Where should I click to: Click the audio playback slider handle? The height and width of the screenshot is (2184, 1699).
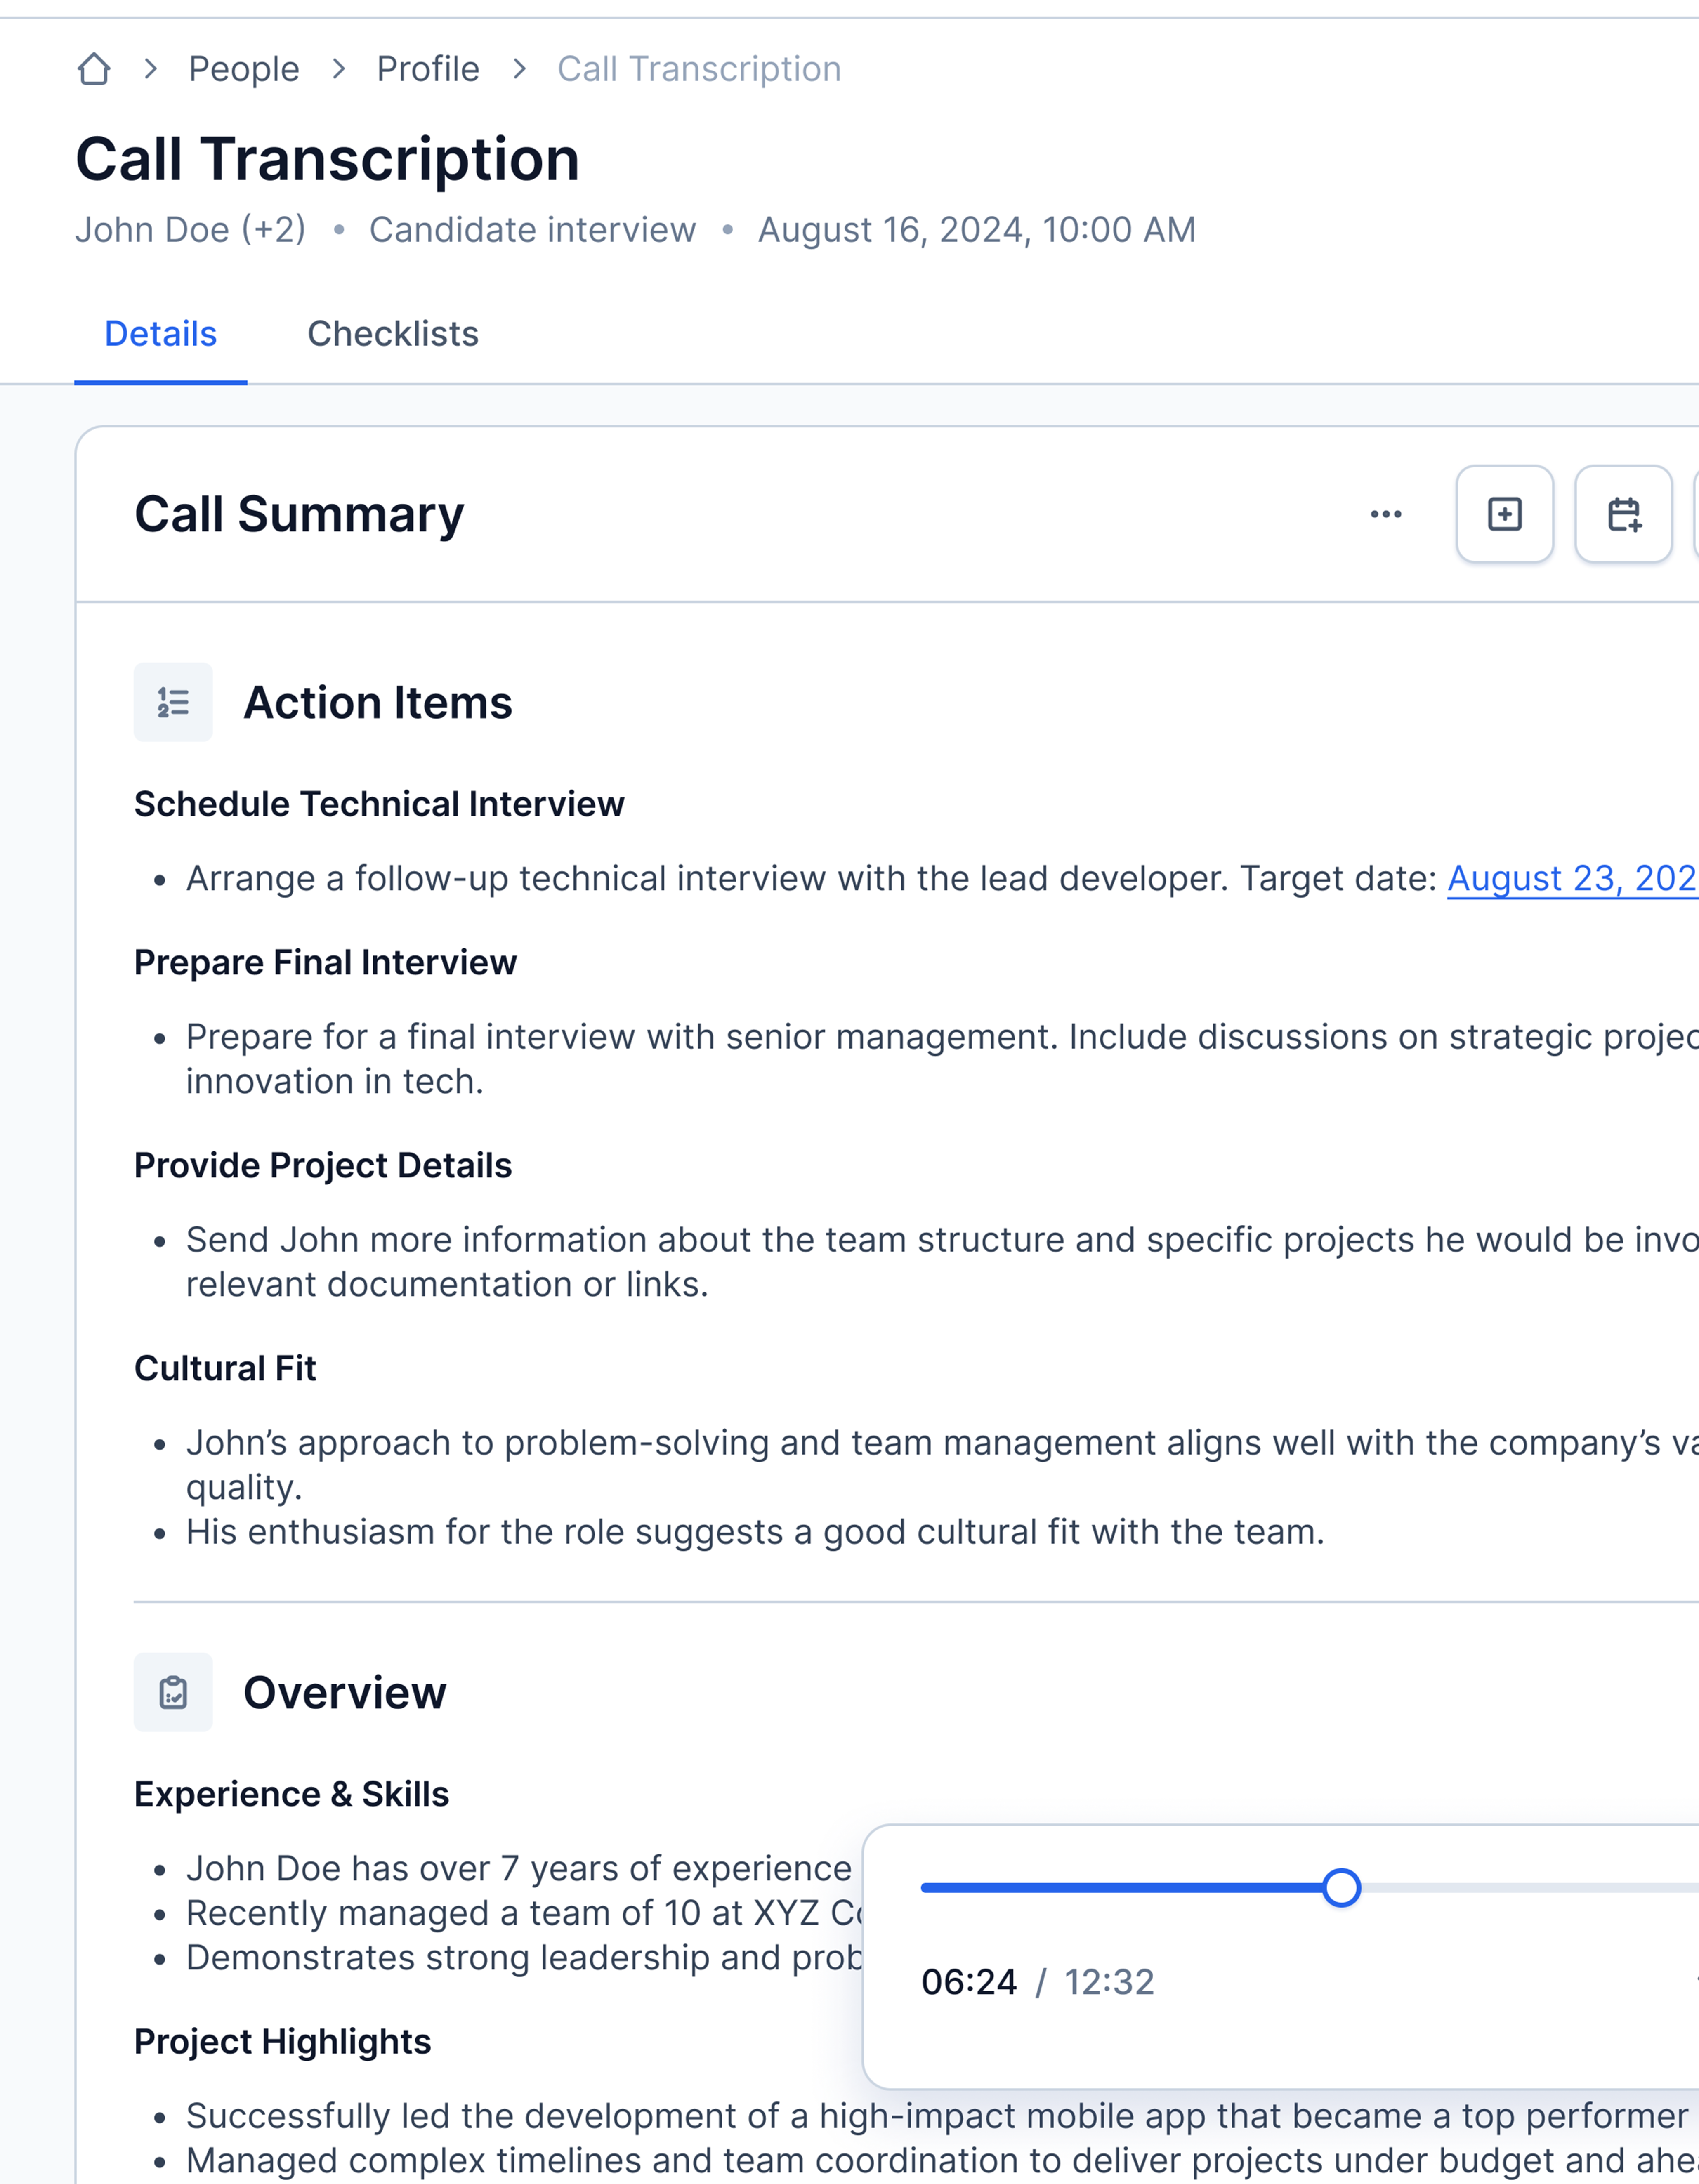[1341, 1887]
